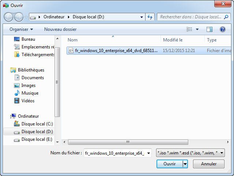Click the Annuler button

pos(209,164)
